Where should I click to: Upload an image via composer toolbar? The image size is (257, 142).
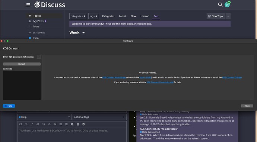[x=55, y=124]
